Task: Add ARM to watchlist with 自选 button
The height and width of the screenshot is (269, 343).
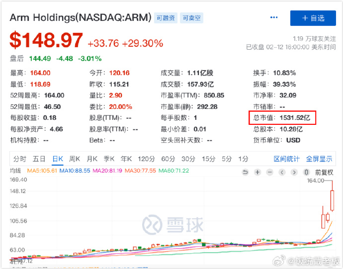Action: [x=313, y=18]
